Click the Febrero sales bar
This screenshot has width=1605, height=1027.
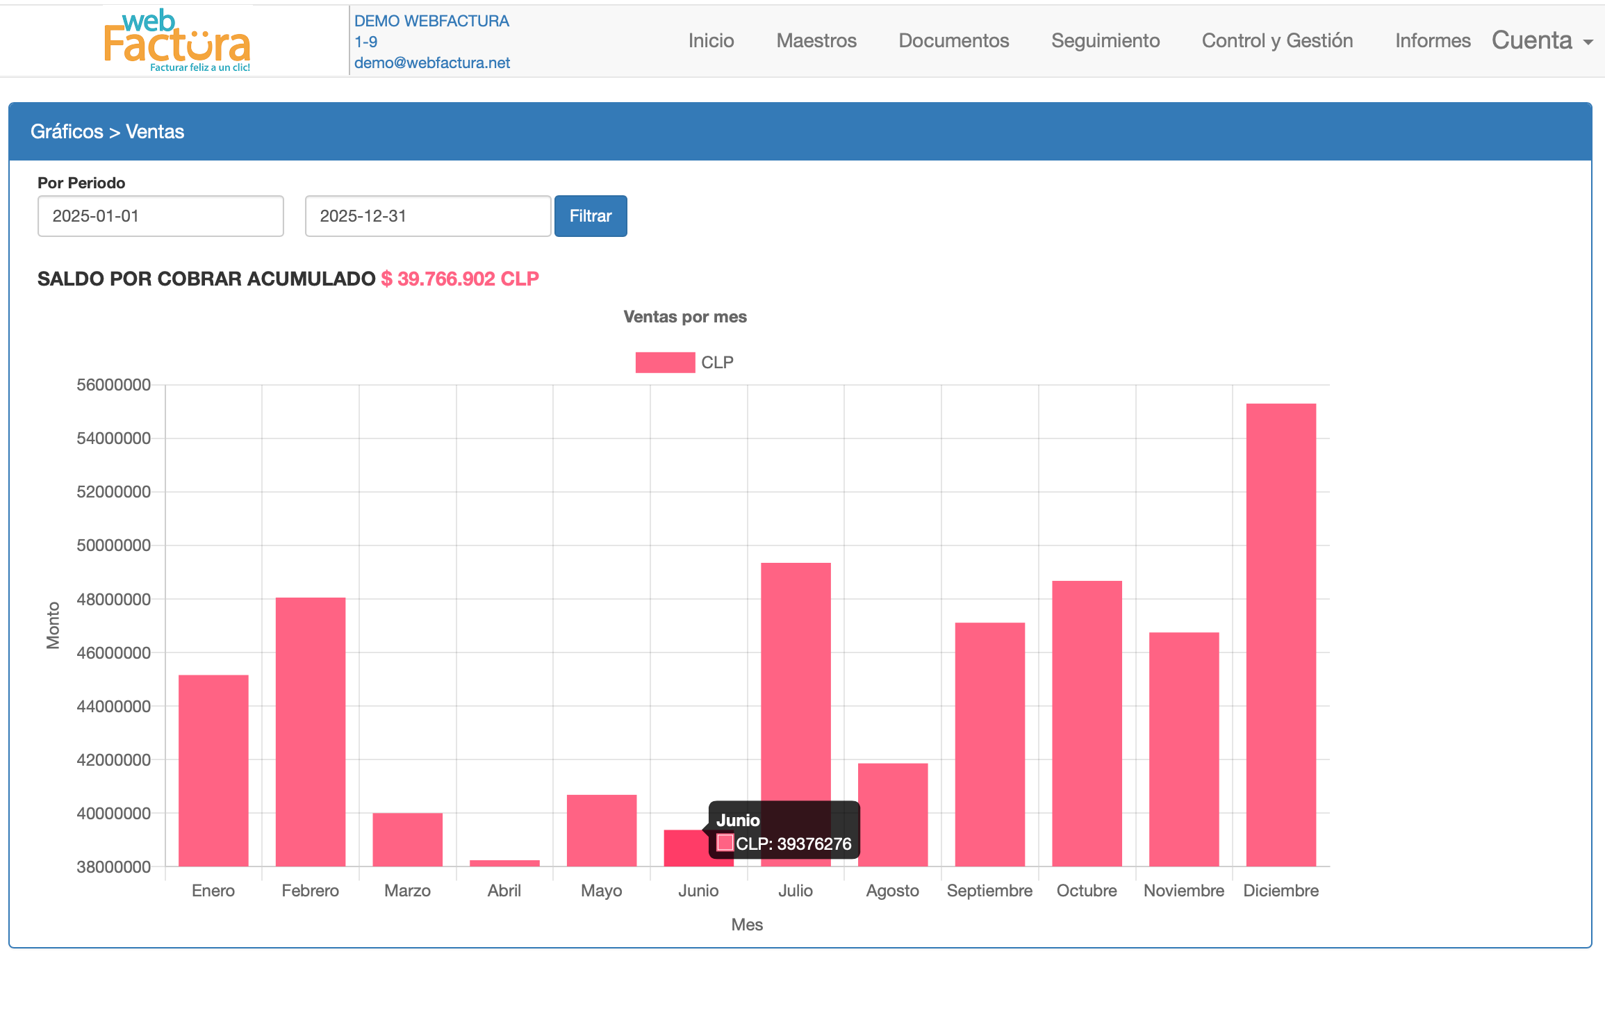click(310, 731)
